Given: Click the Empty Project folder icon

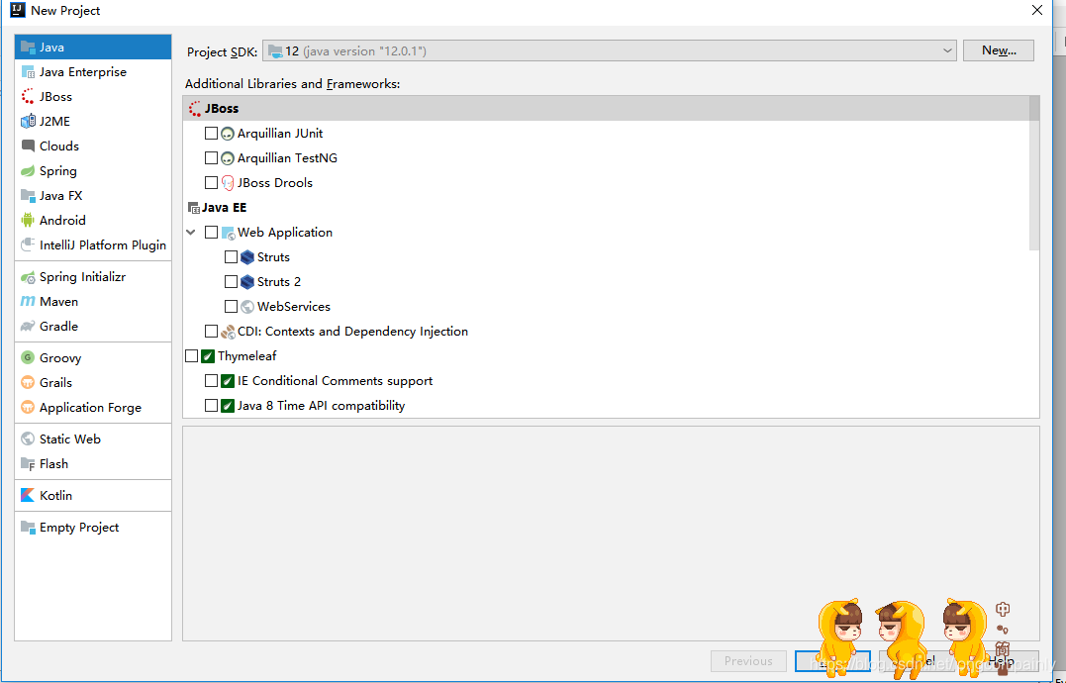Looking at the screenshot, I should coord(28,528).
